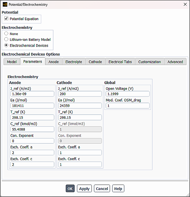190x197 pixels.
Task: Click the disabled Cathode C_ref field
Action: click(80, 129)
